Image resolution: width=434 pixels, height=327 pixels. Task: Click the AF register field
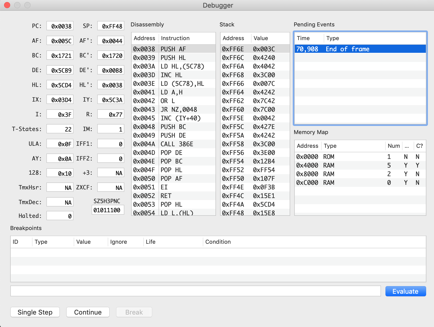coord(60,41)
